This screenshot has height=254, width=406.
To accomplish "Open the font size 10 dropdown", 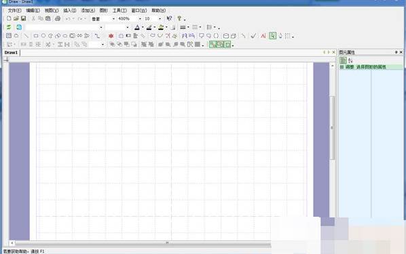I will tap(160, 19).
